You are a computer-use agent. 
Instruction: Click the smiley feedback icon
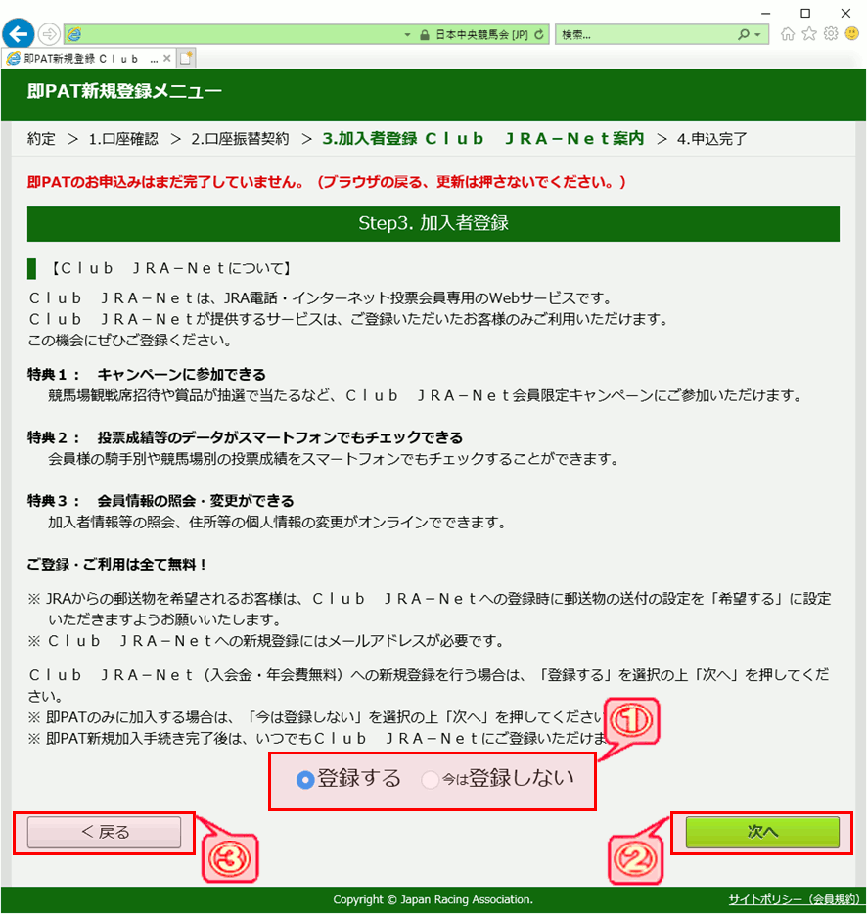pyautogui.click(x=851, y=34)
